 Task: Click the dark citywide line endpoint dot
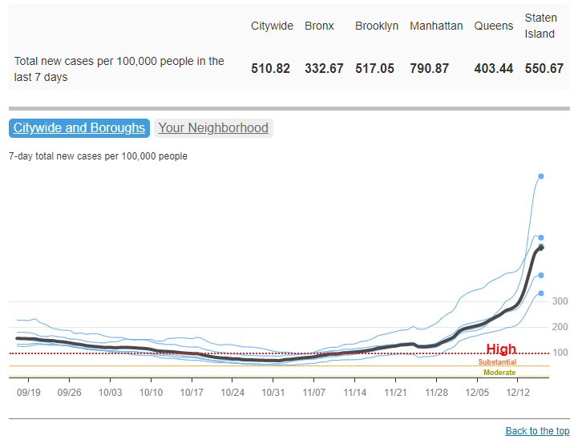pos(541,247)
